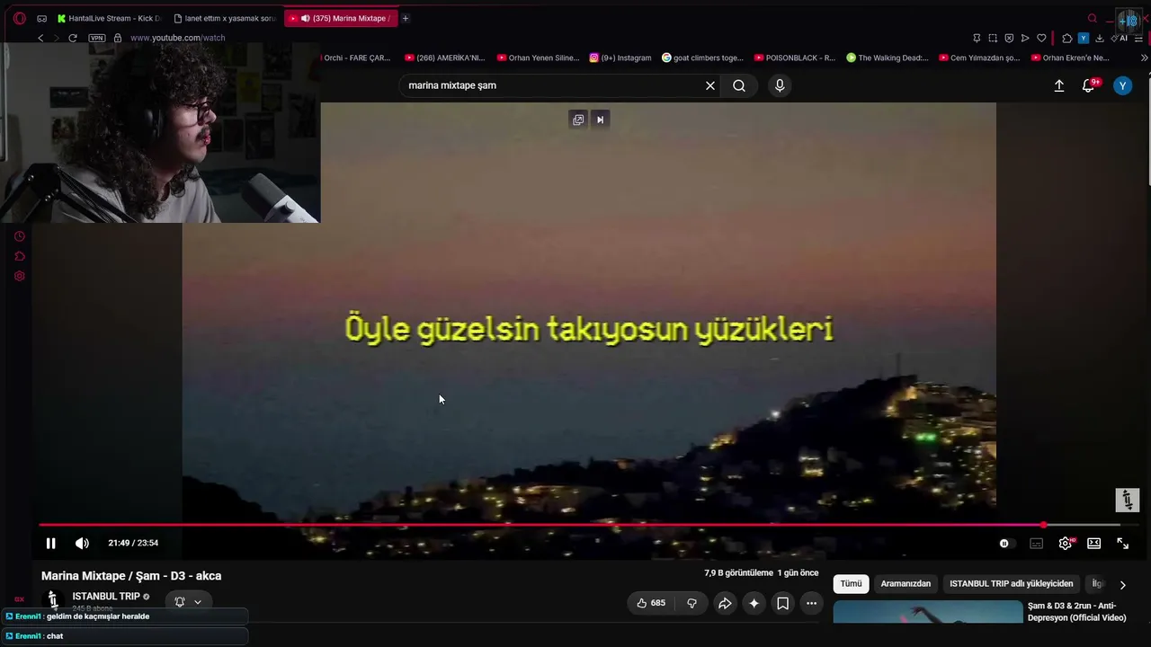Start voice search with the microphone
Screen dimensions: 1151x647
[780, 85]
